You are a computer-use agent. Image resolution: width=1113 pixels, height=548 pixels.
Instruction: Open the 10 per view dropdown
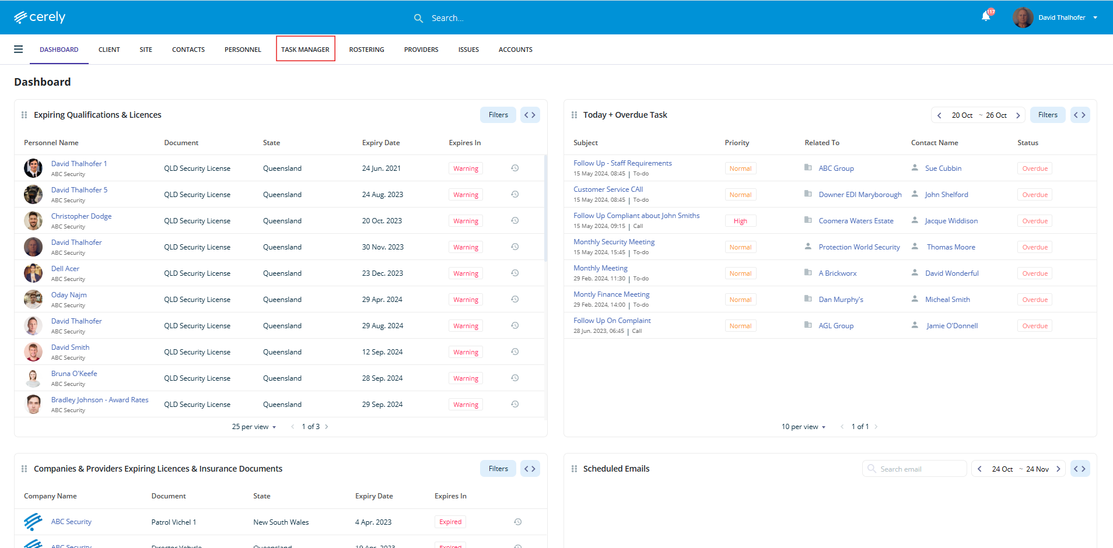803,427
